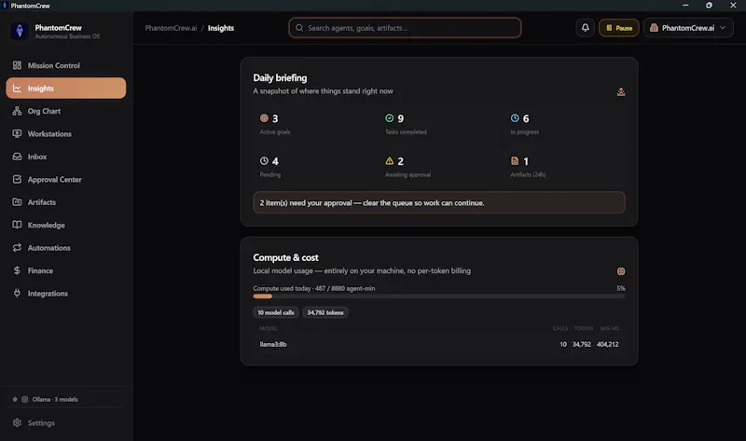Go to Automations
The image size is (746, 441).
point(65,247)
